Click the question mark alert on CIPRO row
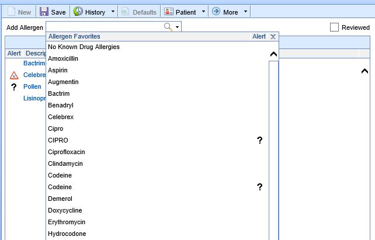This screenshot has height=240, width=375. 260,140
